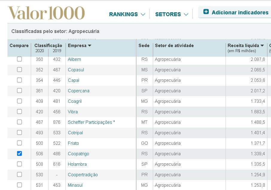This screenshot has height=190, width=271.
Task: Tick the Copasul compare checkbox
Action: tap(19, 70)
